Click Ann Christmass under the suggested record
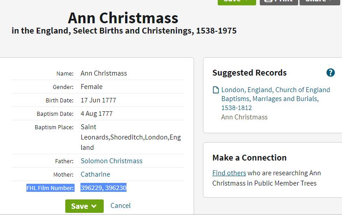The width and height of the screenshot is (342, 220). coord(244,117)
